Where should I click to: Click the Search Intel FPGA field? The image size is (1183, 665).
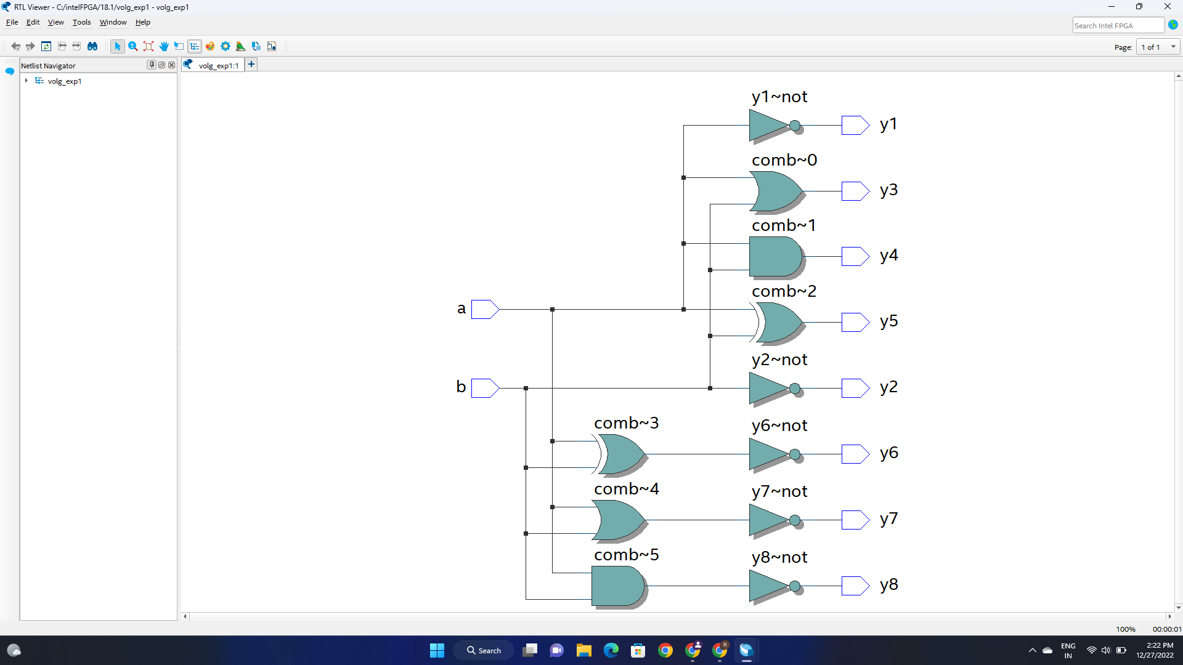click(1118, 25)
